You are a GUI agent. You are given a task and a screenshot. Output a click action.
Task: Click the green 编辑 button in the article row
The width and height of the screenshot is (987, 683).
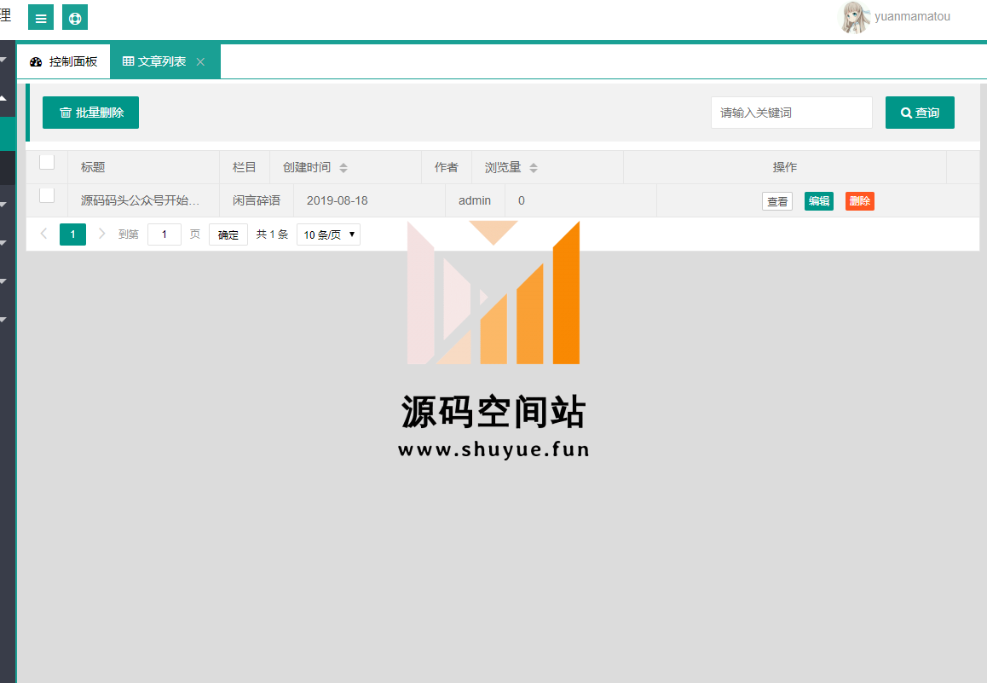coord(818,201)
